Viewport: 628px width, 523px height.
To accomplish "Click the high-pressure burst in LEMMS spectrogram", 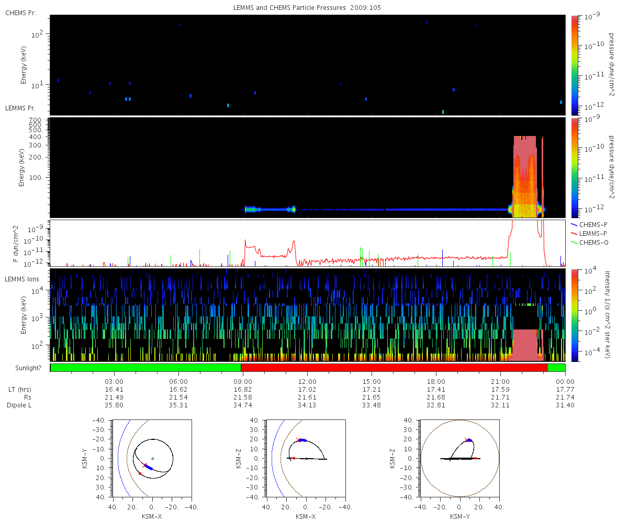I will click(525, 176).
